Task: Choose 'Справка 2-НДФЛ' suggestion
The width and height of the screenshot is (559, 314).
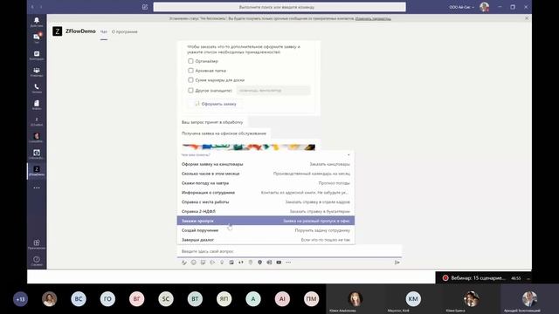Action: [266, 211]
